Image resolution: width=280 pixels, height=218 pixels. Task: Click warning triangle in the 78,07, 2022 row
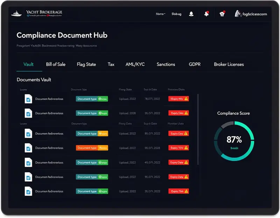pos(186,99)
